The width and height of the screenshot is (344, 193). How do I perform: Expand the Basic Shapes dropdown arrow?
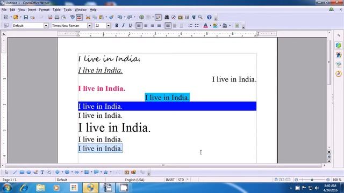click(x=62, y=172)
